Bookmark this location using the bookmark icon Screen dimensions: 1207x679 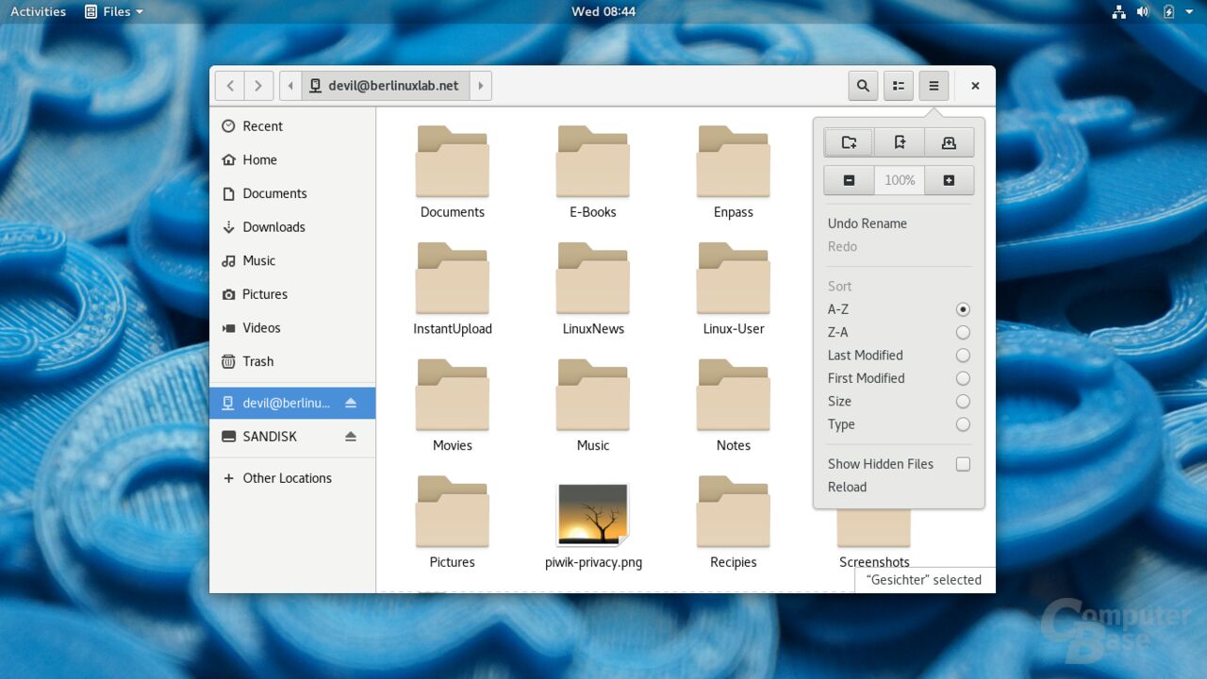coord(899,142)
